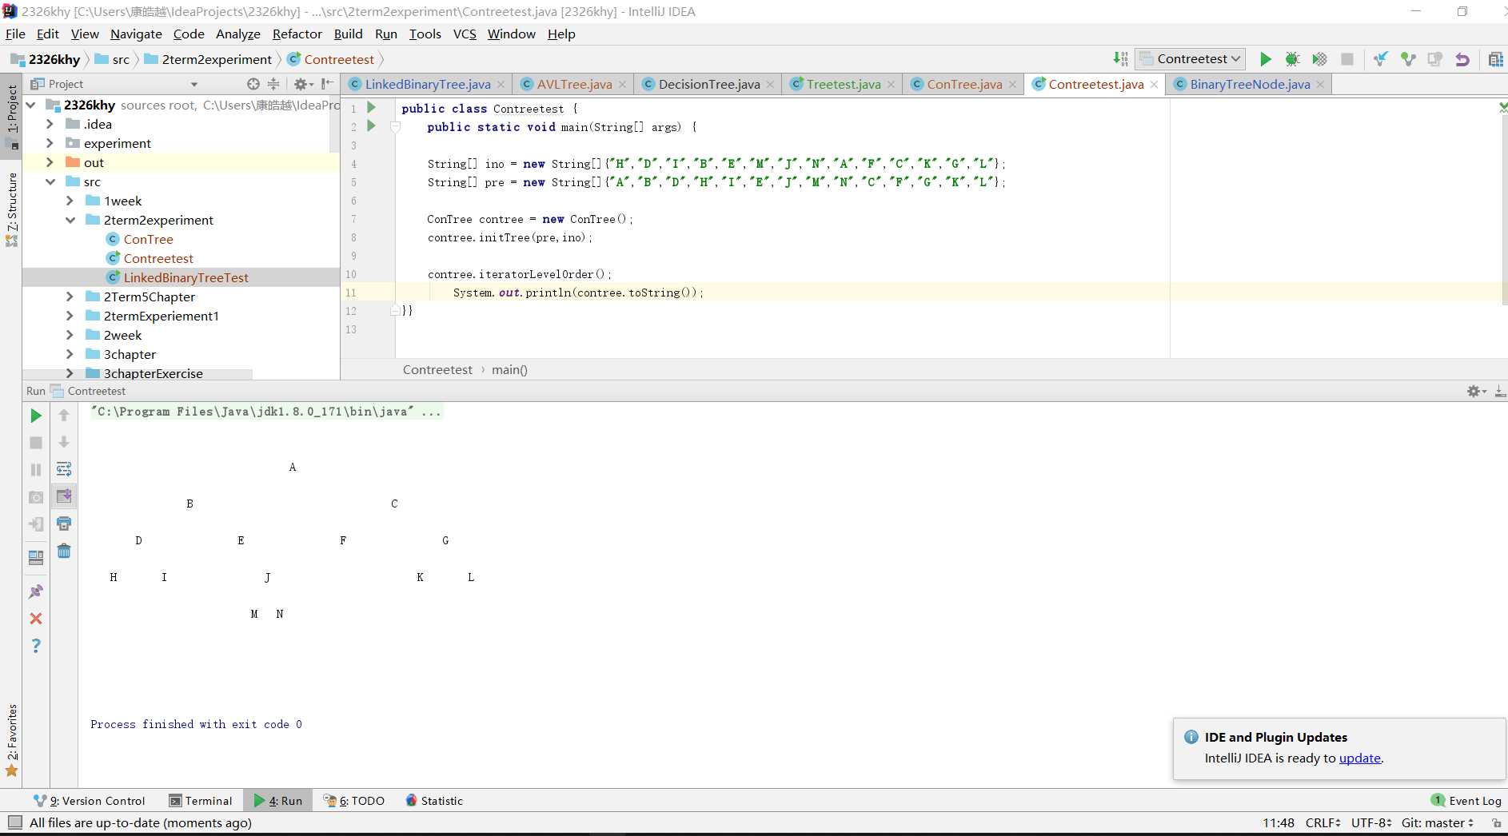
Task: Close the DecisionTree.java tab
Action: pyautogui.click(x=770, y=85)
